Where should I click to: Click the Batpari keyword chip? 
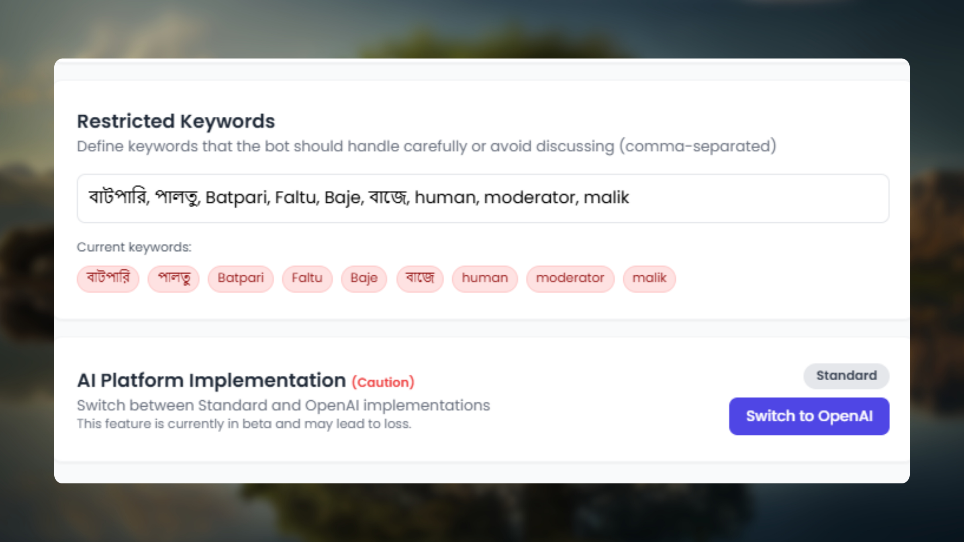(x=241, y=278)
